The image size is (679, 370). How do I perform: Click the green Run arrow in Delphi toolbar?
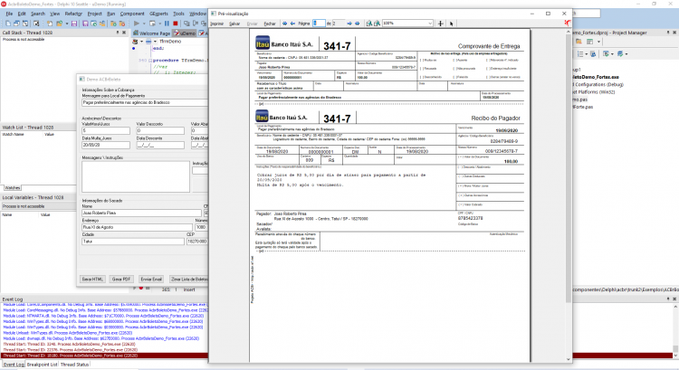pos(137,24)
